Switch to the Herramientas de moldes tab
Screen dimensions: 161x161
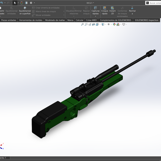[31, 20]
